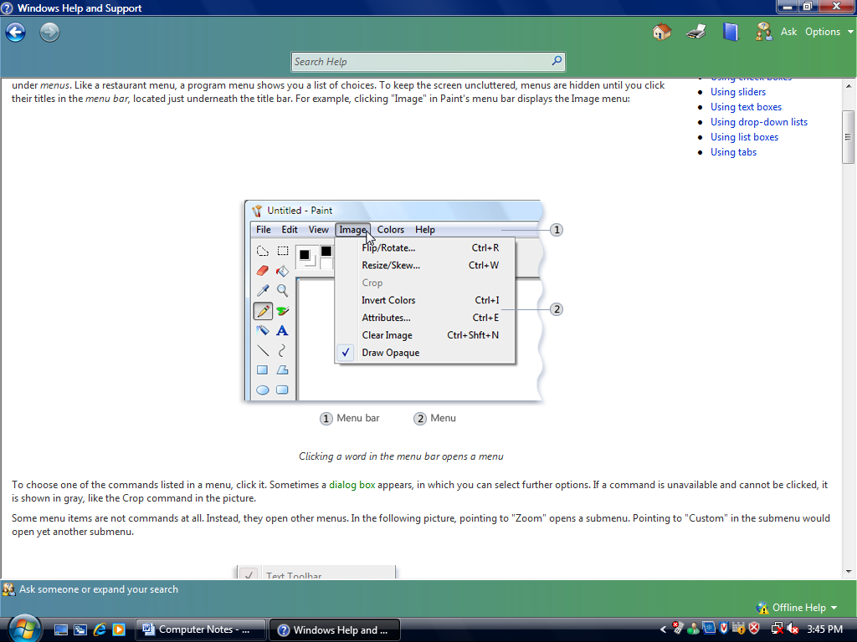
Task: Click Show Desktop in Quick Launch
Action: pyautogui.click(x=60, y=629)
